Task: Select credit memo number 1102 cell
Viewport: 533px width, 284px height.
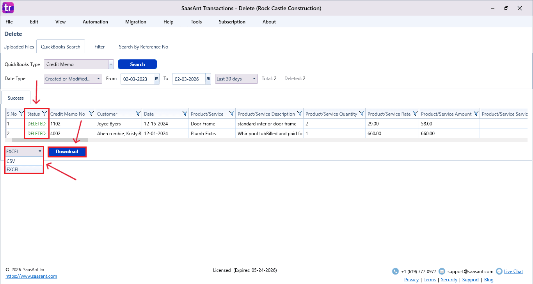Action: [72, 124]
